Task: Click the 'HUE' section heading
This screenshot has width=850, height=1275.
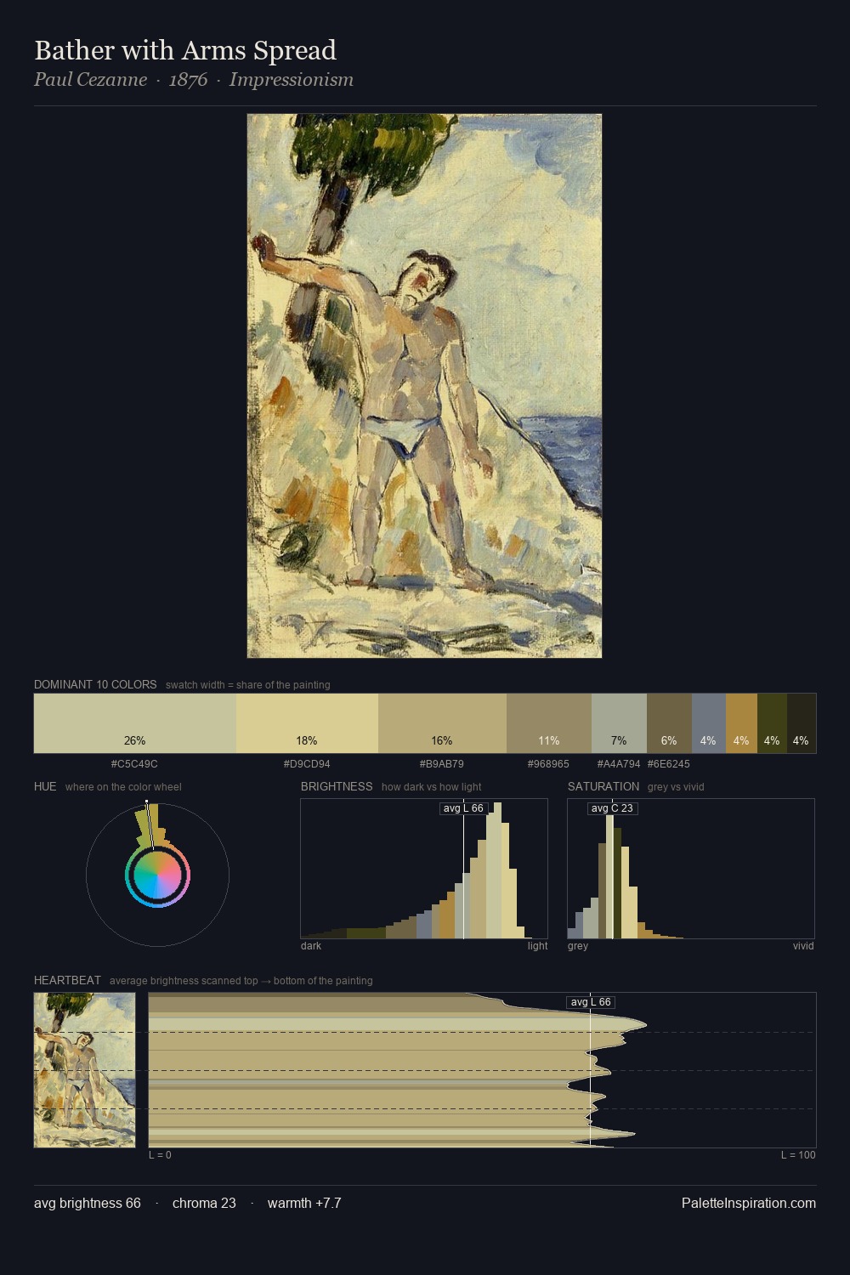Action: pos(45,786)
